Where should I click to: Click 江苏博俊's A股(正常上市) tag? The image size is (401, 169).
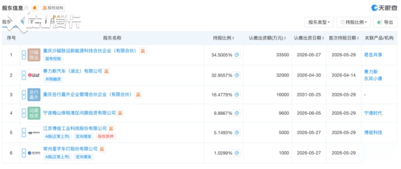[x=57, y=136]
